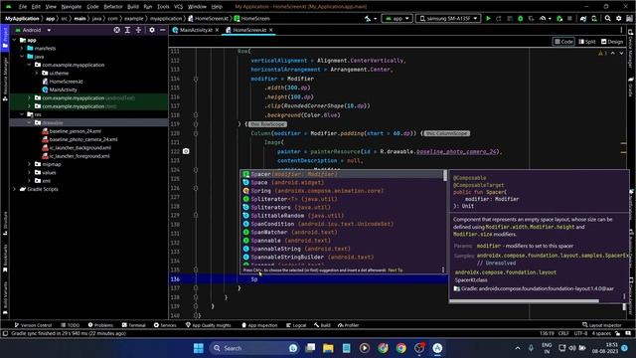
Task: Open the Bookmarks side panel
Action: [x=5, y=259]
